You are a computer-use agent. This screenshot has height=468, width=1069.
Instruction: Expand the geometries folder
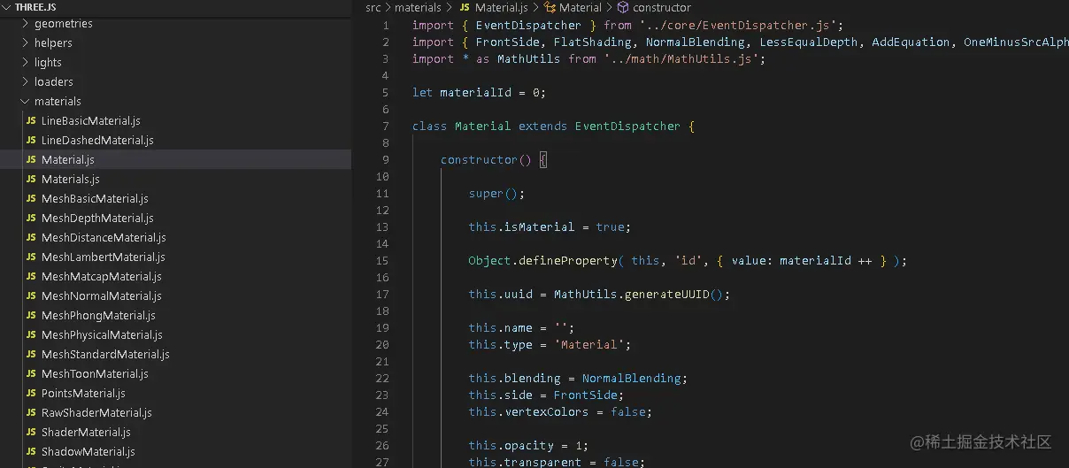pyautogui.click(x=25, y=23)
